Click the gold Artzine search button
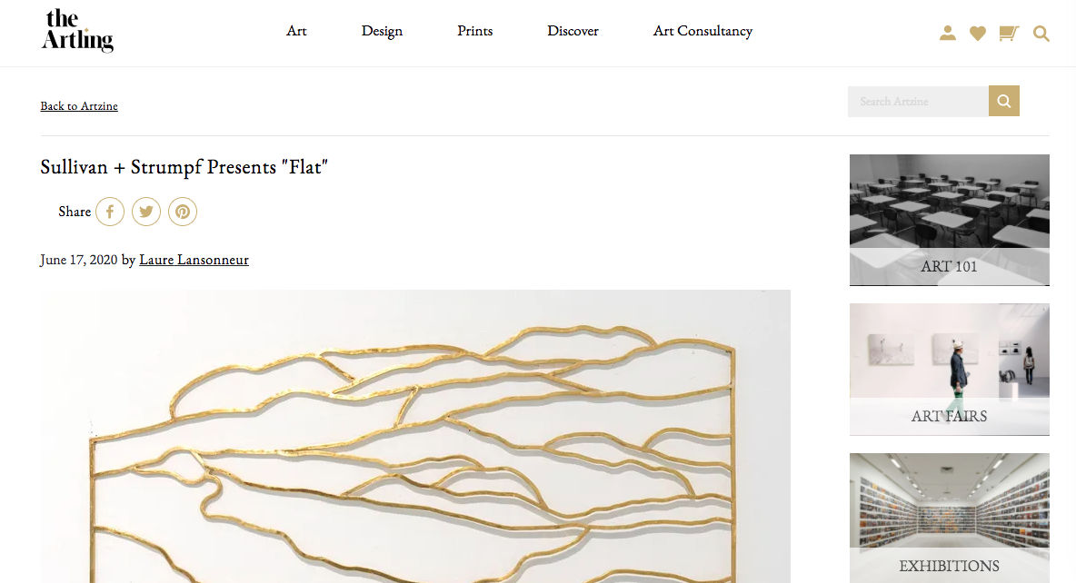The image size is (1076, 583). [1004, 101]
